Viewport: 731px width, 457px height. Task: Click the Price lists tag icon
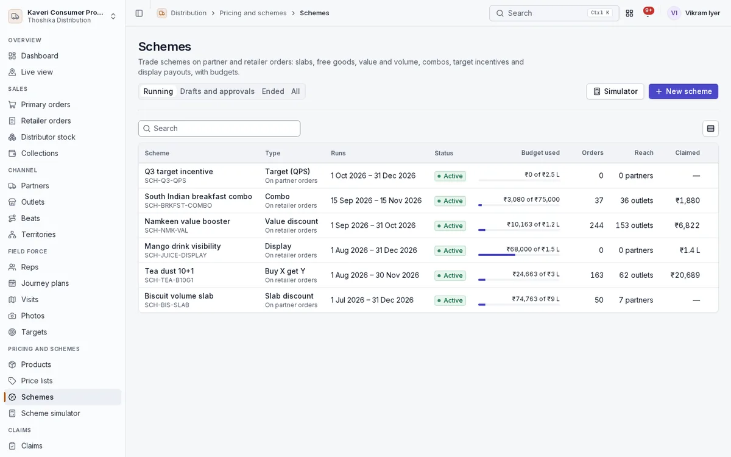(12, 381)
